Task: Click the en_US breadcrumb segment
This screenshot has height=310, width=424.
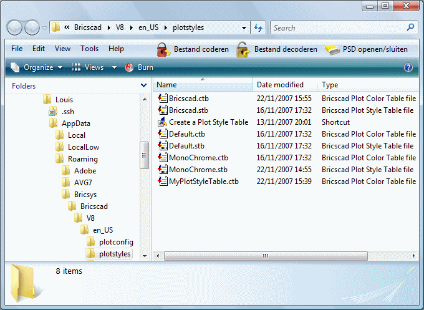Action: pos(148,27)
